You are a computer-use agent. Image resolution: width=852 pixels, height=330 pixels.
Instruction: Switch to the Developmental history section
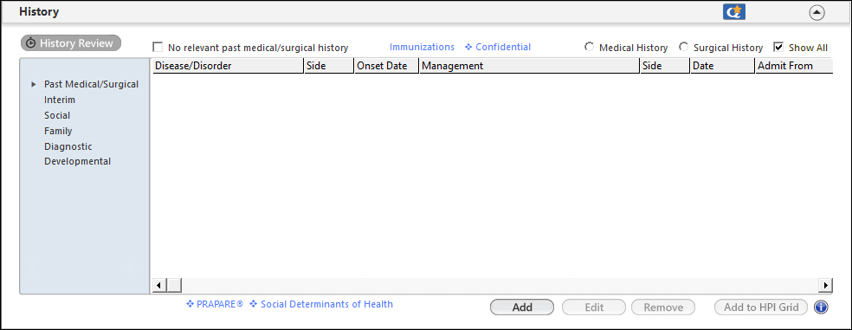click(x=78, y=161)
